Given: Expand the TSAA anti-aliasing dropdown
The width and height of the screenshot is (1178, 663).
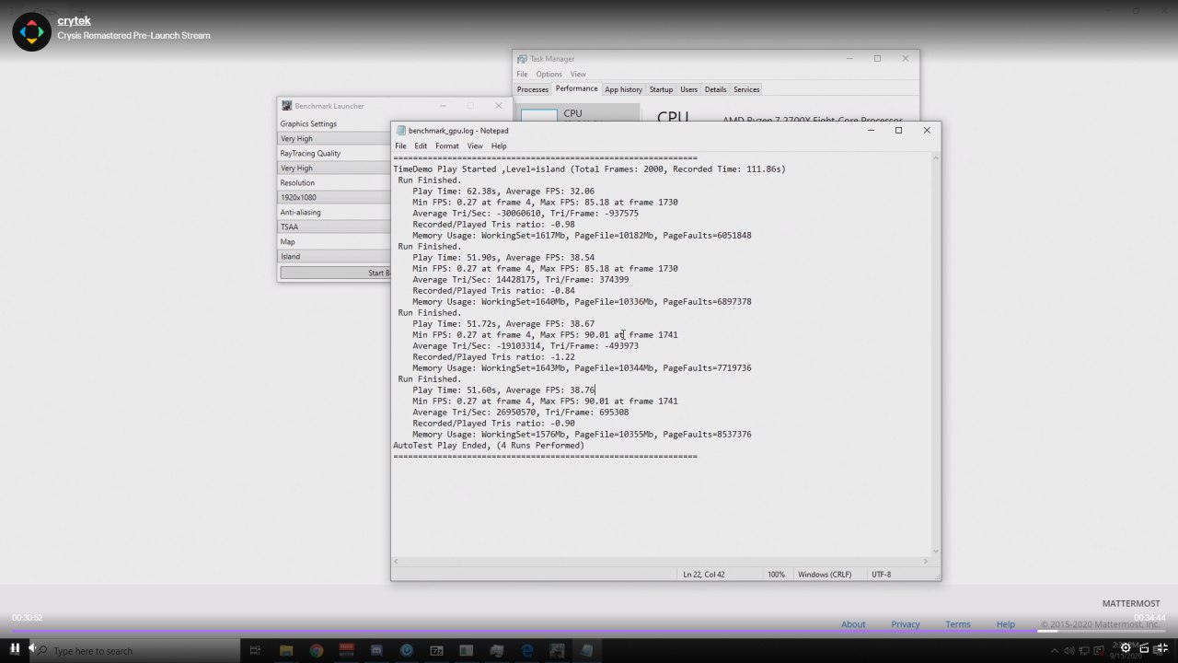Looking at the screenshot, I should [x=334, y=227].
